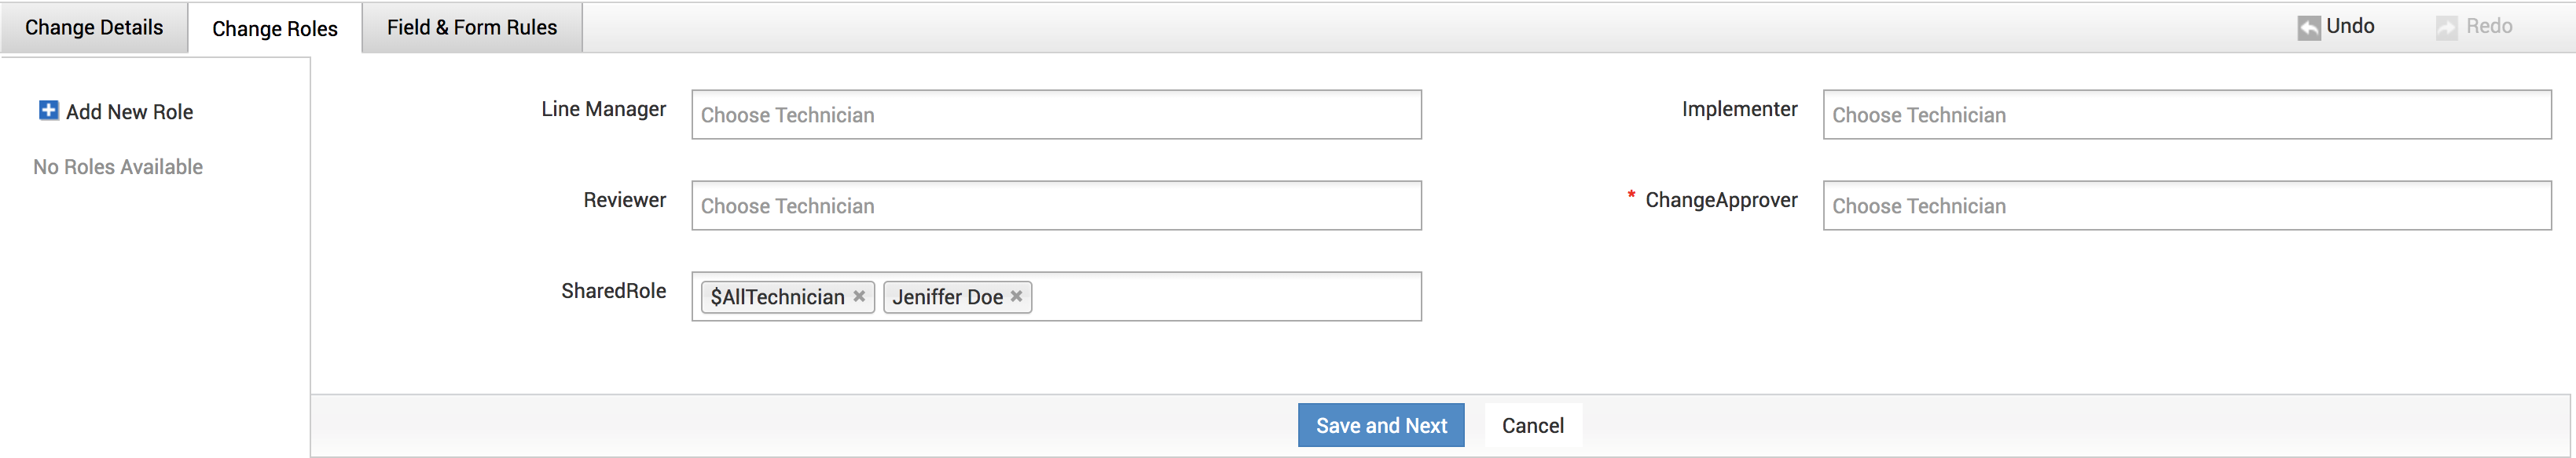The image size is (2576, 458).
Task: Click the $AllTechnician tag text
Action: coord(777,297)
